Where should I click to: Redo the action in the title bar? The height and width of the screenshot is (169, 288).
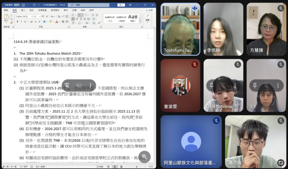(34, 5)
